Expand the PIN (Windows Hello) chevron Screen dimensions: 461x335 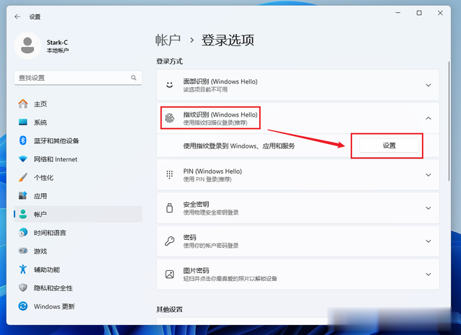tap(429, 175)
